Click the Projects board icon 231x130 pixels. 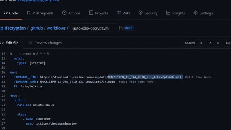(x=91, y=13)
